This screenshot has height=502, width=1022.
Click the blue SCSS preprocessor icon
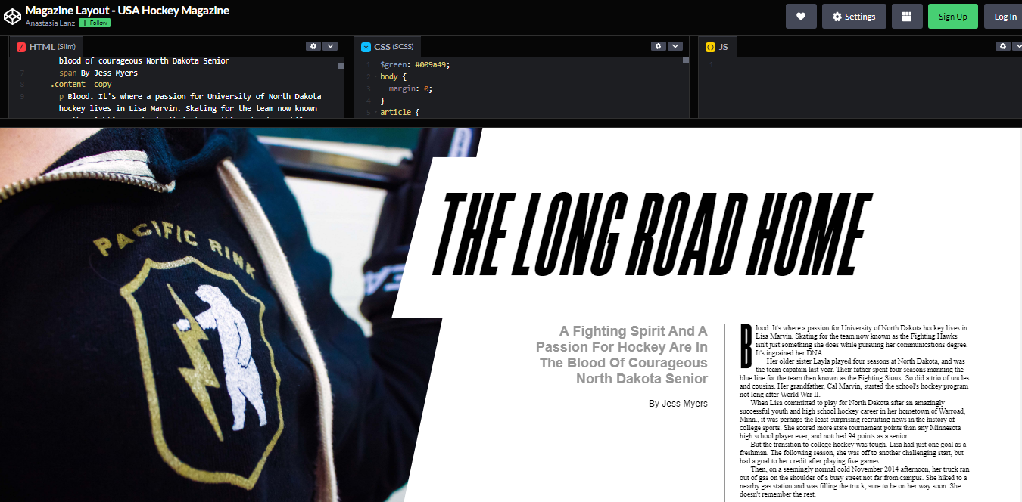click(x=365, y=45)
